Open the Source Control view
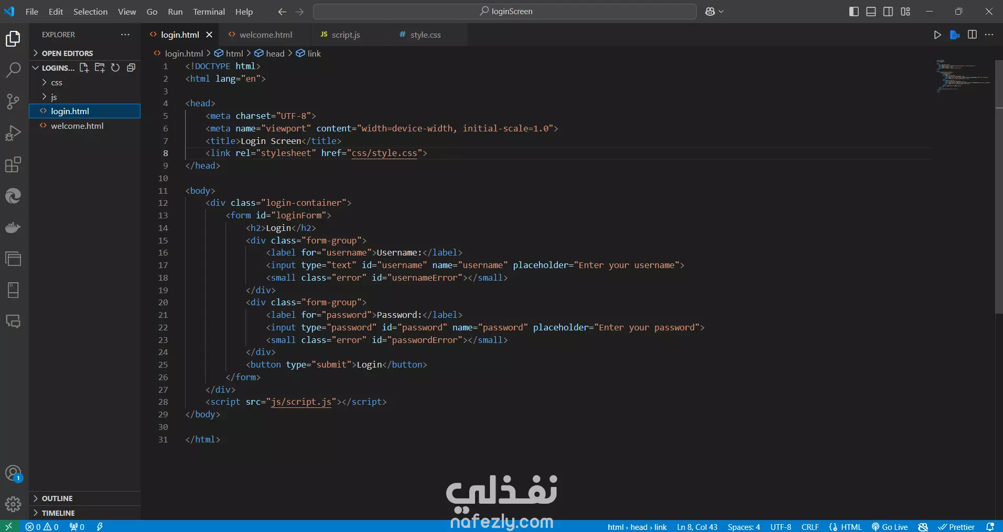The width and height of the screenshot is (1003, 532). point(13,102)
